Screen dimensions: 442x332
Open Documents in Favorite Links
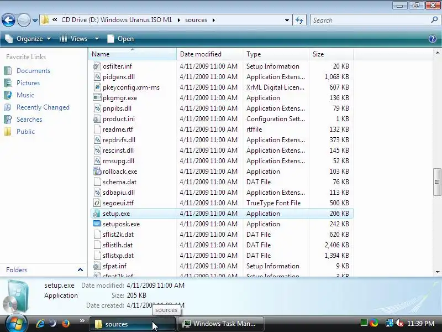[x=33, y=71]
